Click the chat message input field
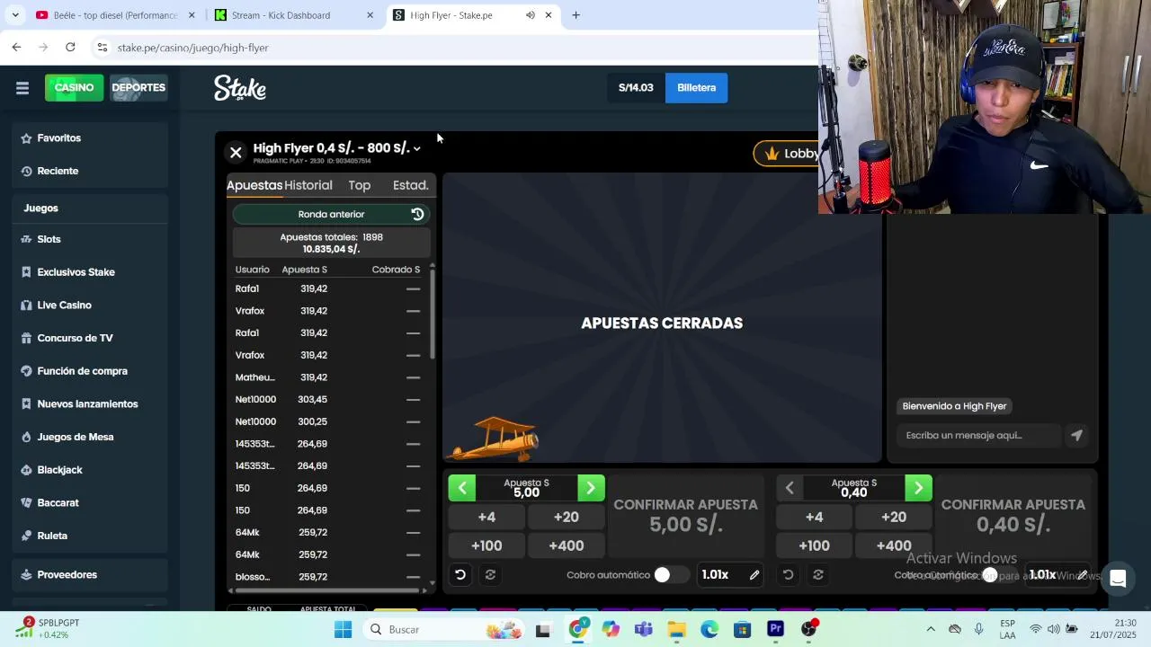1151x647 pixels. [978, 435]
